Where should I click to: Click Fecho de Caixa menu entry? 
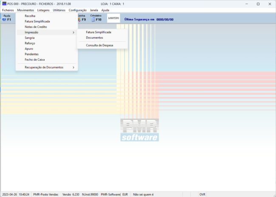coord(35,60)
